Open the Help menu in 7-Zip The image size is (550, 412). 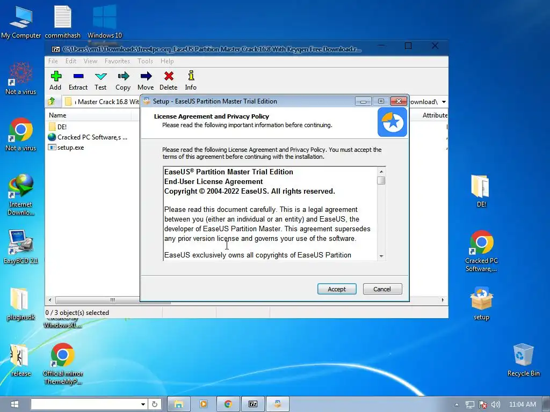168,61
